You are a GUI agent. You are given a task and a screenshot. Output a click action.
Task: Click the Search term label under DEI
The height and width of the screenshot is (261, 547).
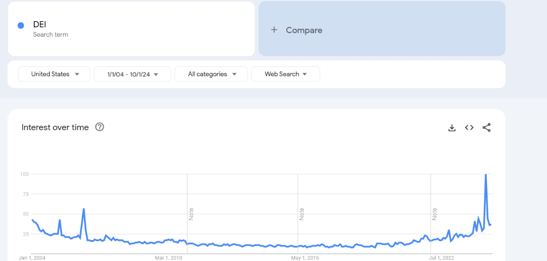coord(51,35)
